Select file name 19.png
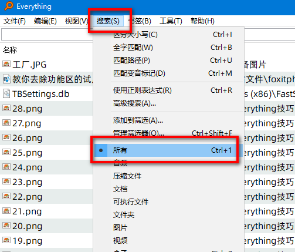Image resolution: width=295 pixels, height=252 pixels. [x=28, y=241]
